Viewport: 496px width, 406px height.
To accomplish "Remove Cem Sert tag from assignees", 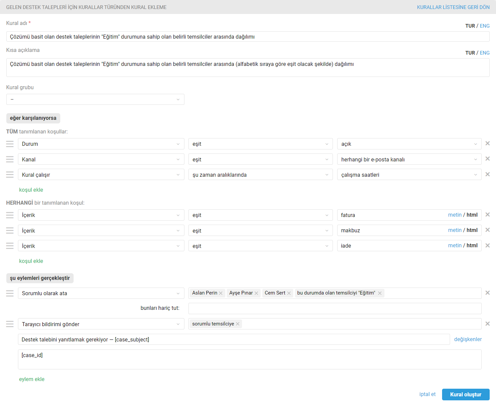I will pyautogui.click(x=289, y=293).
